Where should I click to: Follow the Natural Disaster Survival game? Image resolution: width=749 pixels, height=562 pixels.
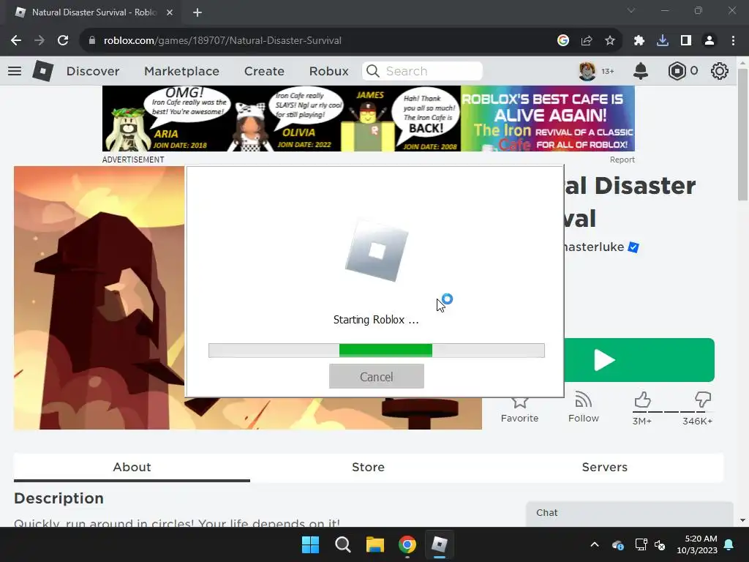pyautogui.click(x=583, y=407)
